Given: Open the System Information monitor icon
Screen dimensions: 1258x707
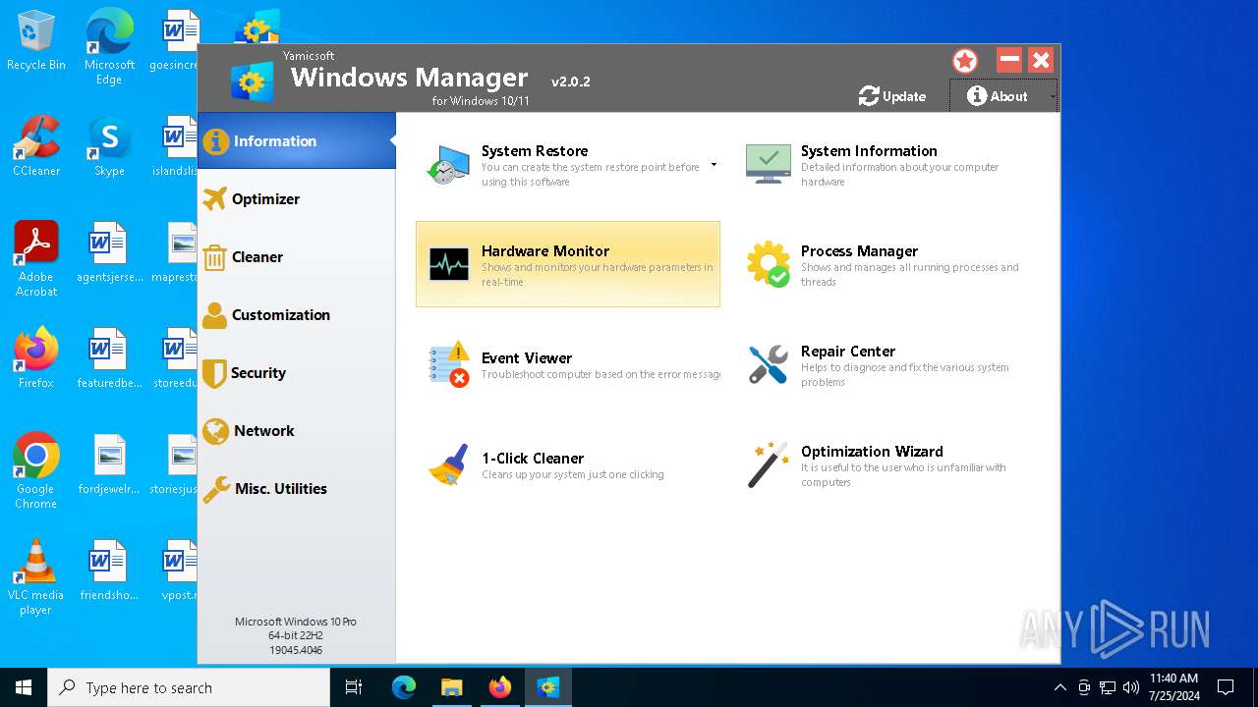Looking at the screenshot, I should 768,164.
